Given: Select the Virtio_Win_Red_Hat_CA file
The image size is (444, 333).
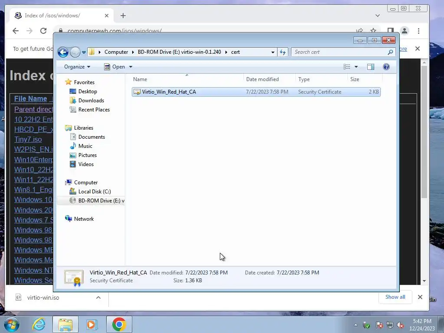Looking at the screenshot, I should coord(256,92).
